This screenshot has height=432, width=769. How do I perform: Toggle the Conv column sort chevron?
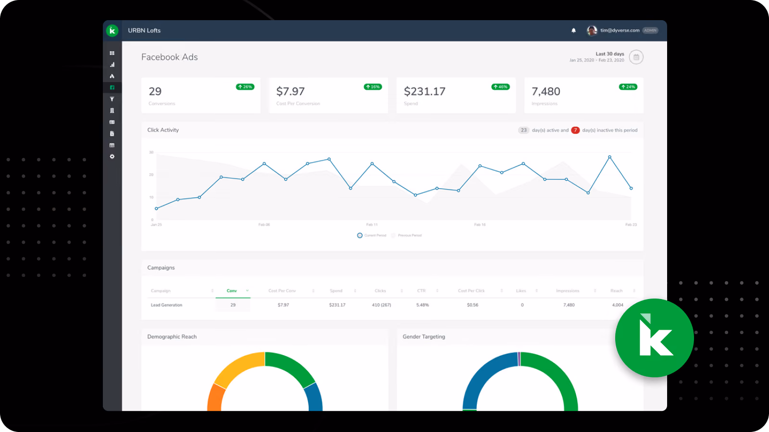(247, 291)
